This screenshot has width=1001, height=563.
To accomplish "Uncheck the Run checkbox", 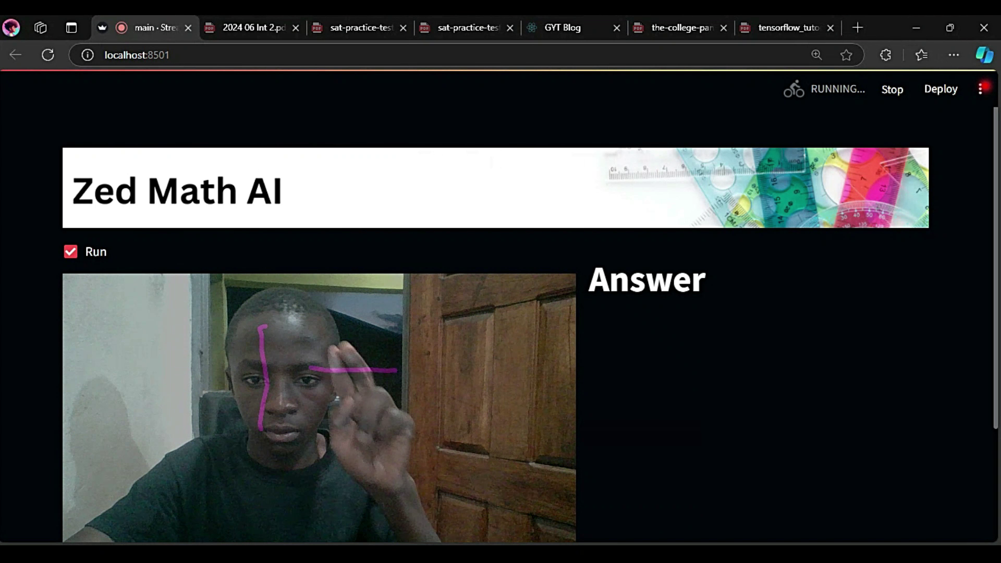I will tap(70, 252).
